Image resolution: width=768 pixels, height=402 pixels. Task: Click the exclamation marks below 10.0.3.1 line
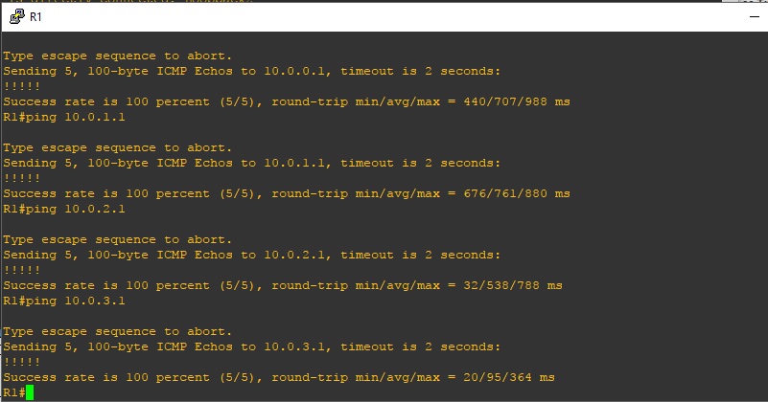point(21,363)
